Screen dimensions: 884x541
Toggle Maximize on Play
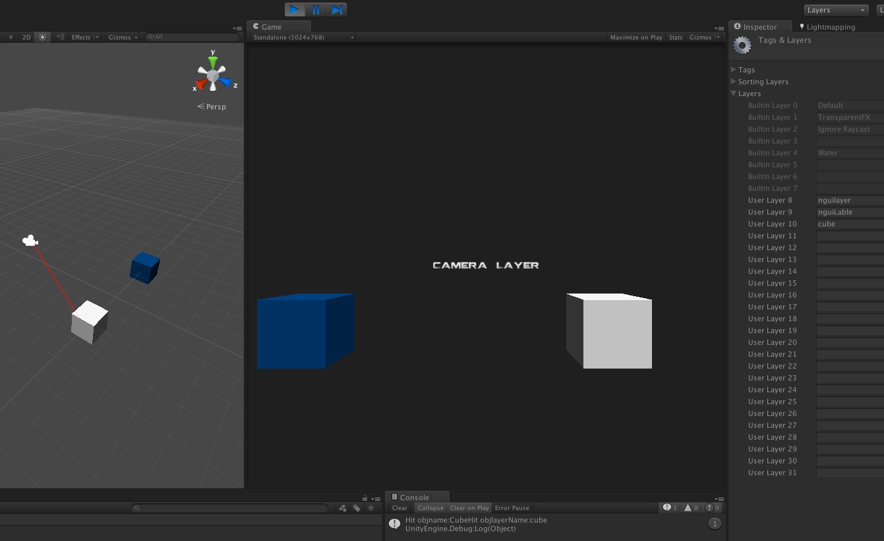point(636,38)
